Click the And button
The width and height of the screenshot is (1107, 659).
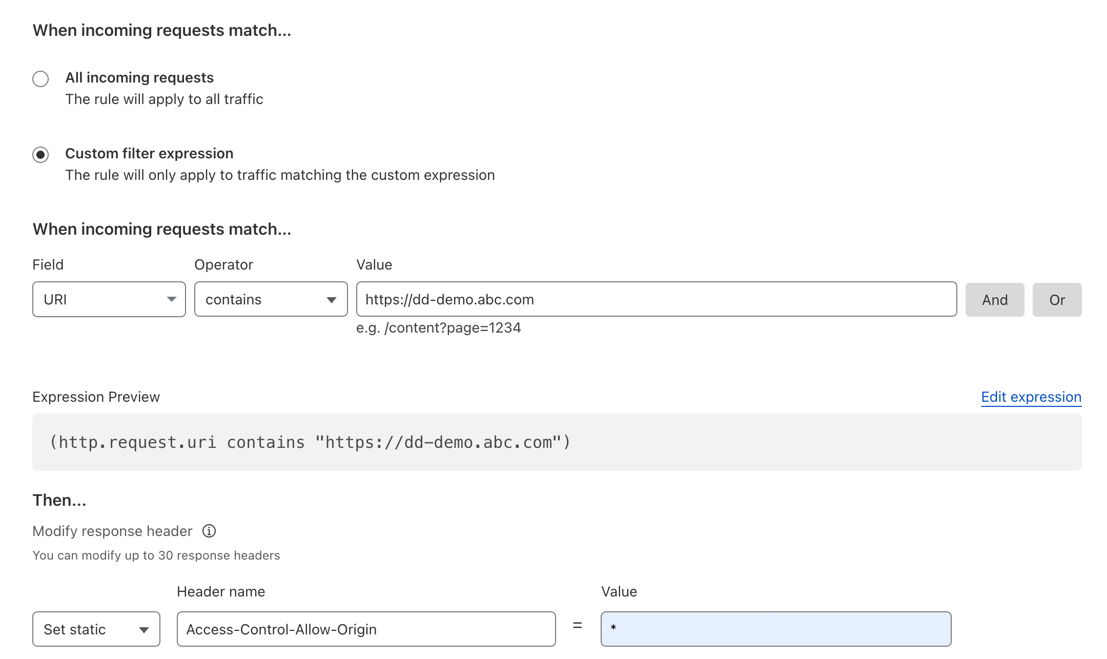tap(994, 300)
